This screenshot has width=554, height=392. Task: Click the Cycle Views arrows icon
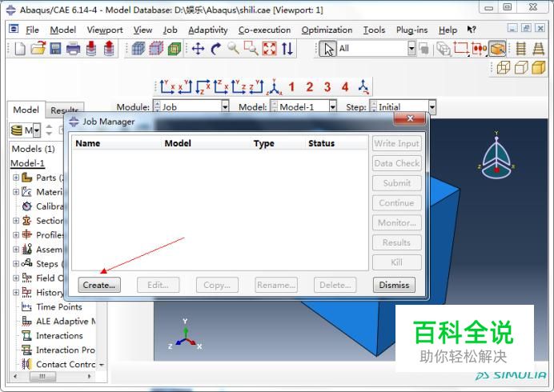[287, 48]
